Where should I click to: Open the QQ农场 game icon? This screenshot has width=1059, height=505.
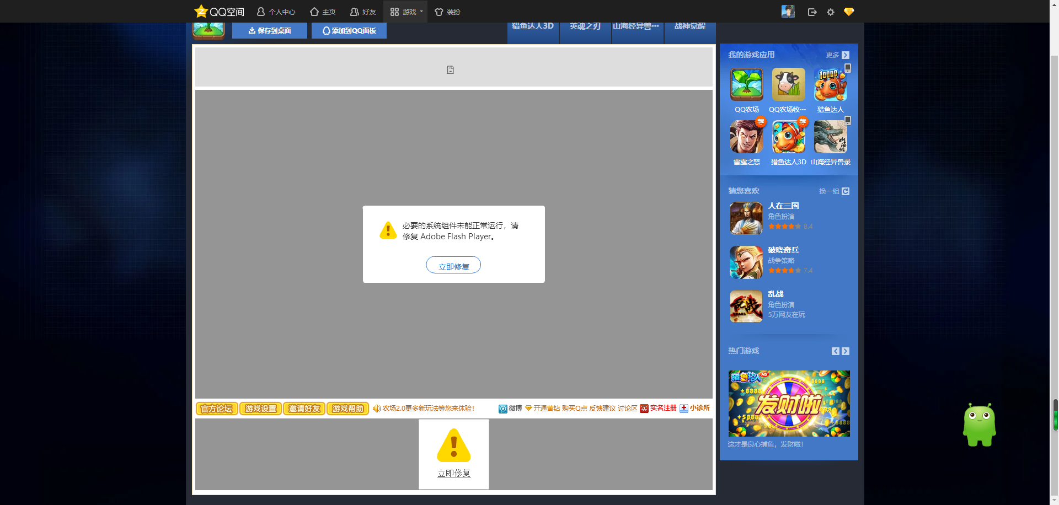pyautogui.click(x=747, y=84)
